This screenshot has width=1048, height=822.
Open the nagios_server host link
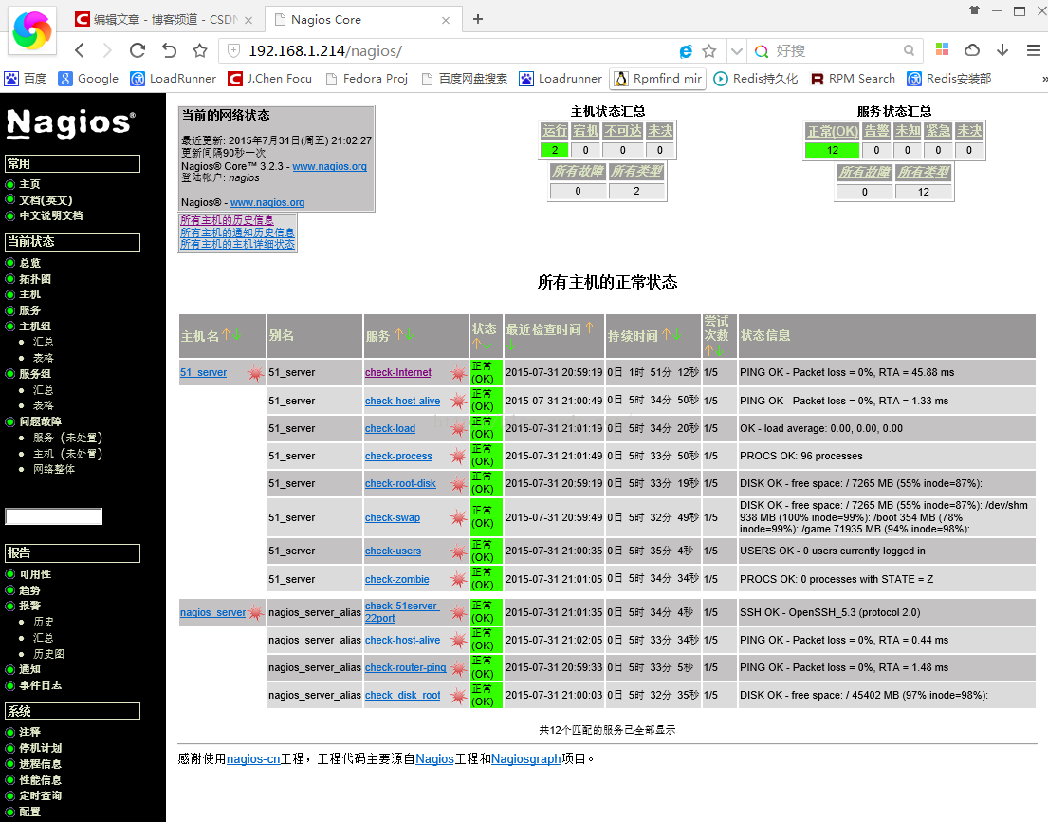pyautogui.click(x=212, y=612)
